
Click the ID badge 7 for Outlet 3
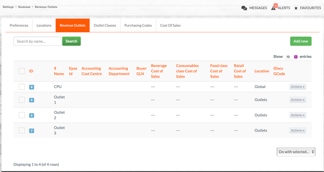click(x=32, y=131)
